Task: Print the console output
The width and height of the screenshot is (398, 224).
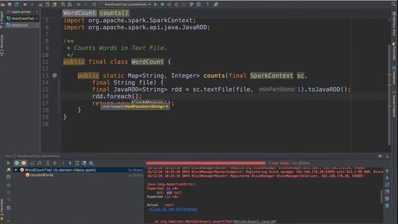Action: 387,198
